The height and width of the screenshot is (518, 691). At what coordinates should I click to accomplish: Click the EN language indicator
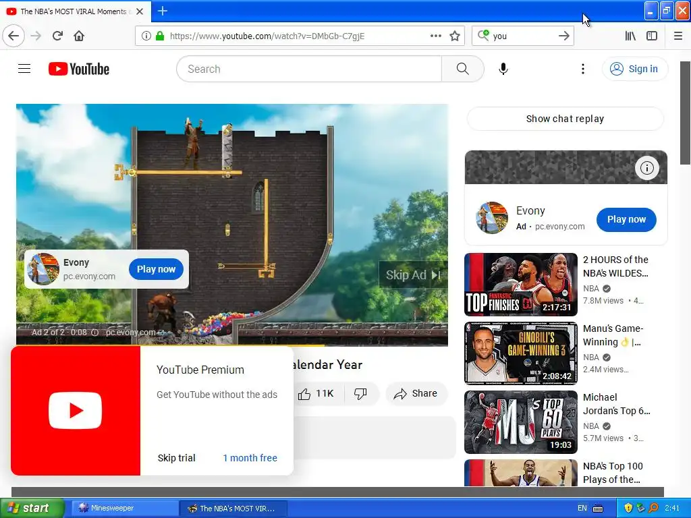582,508
